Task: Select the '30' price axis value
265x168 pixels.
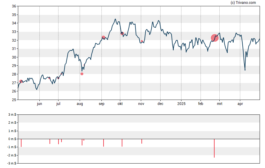Action: [x=14, y=57]
